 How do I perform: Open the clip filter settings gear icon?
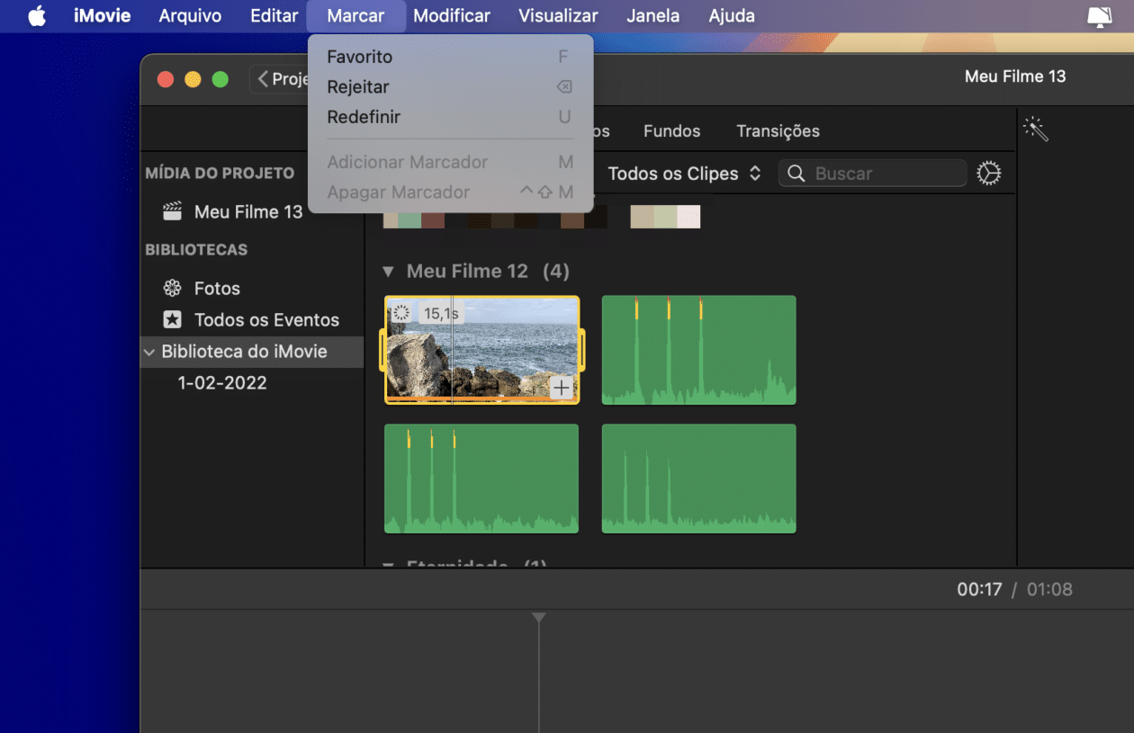tap(988, 173)
